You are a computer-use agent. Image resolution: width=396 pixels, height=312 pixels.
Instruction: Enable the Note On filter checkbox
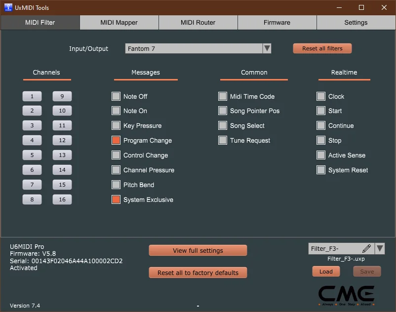click(x=116, y=111)
